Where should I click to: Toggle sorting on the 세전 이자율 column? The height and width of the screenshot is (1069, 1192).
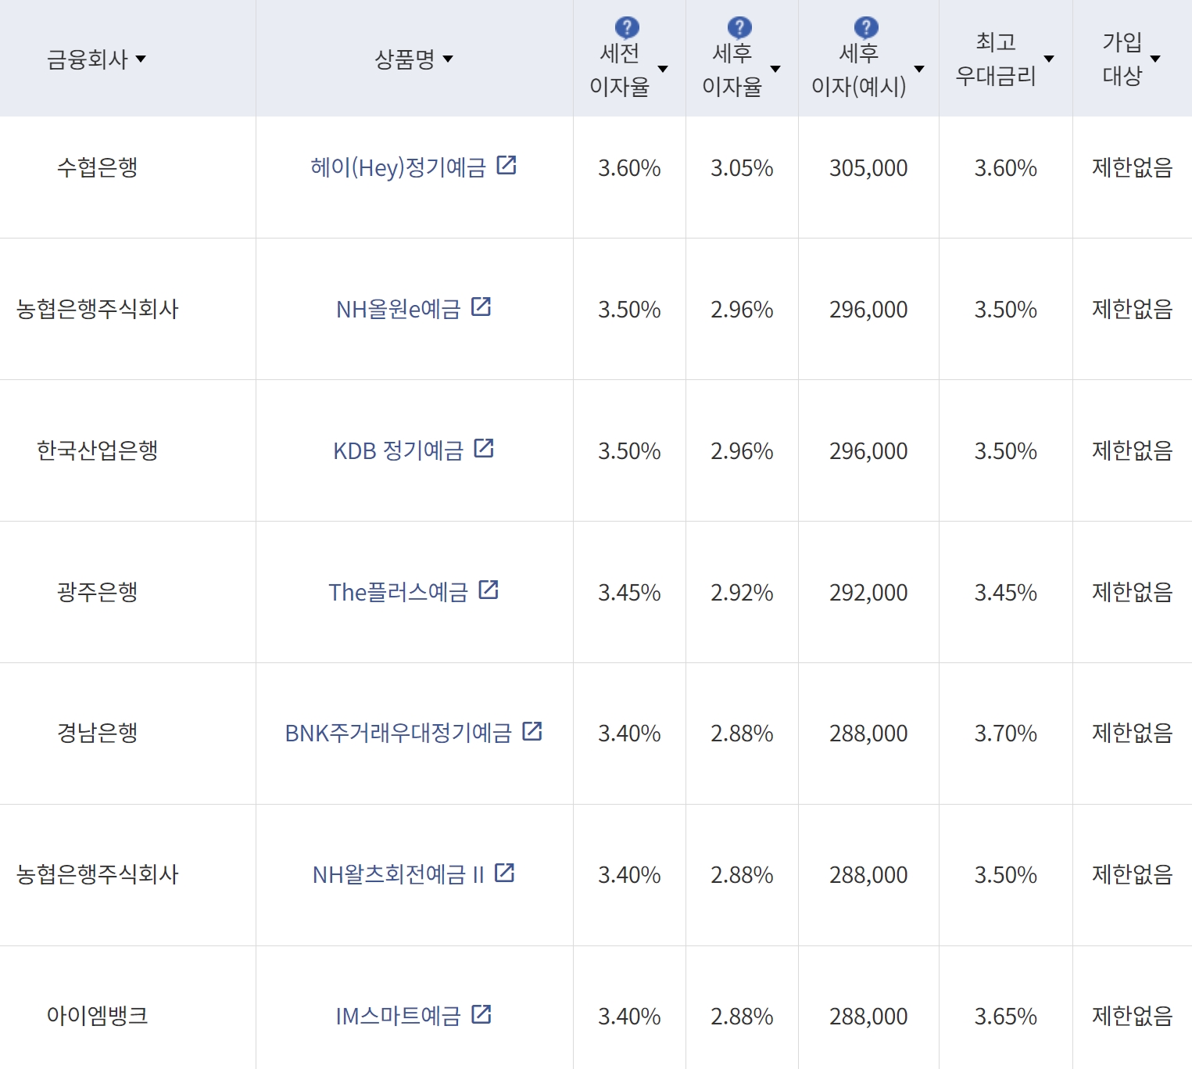664,70
